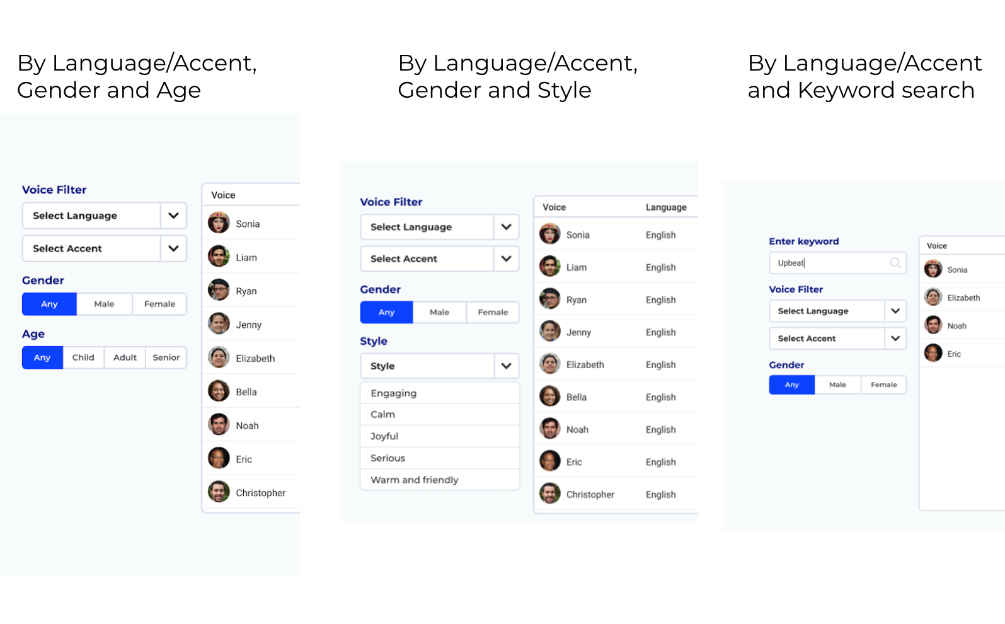Click Bella's avatar in the Style panel list
Screen dimensions: 1005x624
[x=549, y=396]
